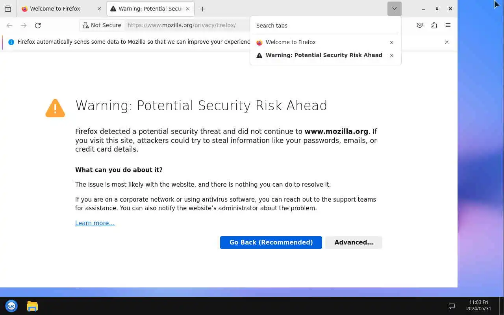
Task: Open a new tab with plus icon
Action: (202, 9)
